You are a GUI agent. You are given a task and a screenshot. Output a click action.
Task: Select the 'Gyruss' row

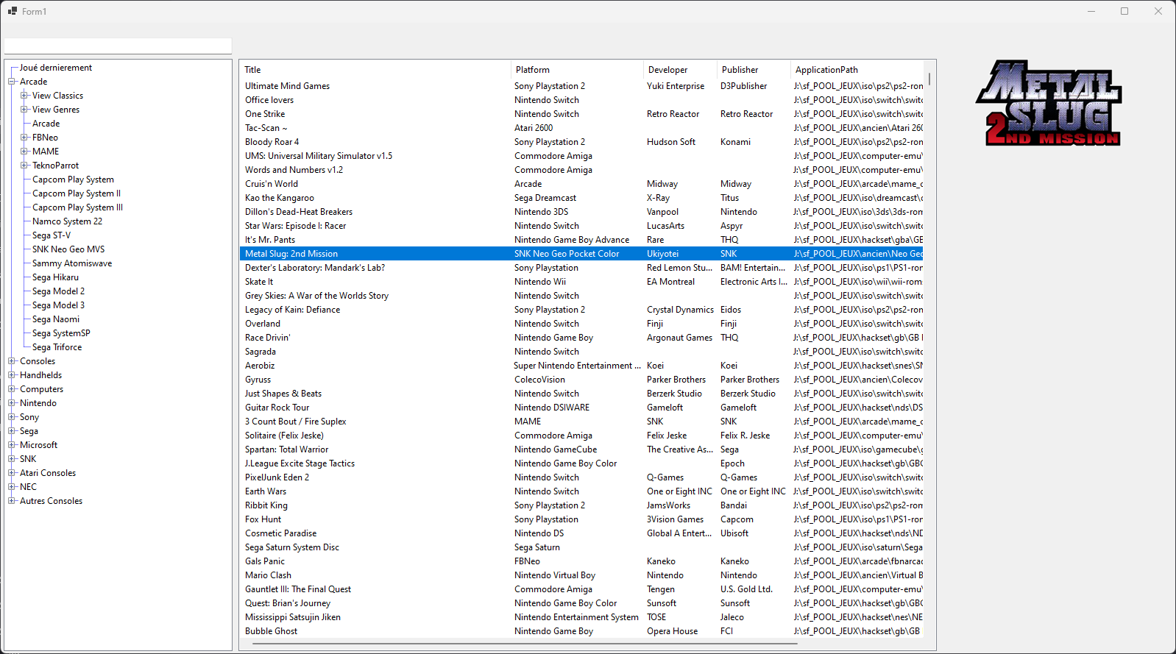[x=581, y=380]
